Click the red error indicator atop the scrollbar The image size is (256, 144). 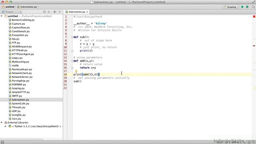254,16
